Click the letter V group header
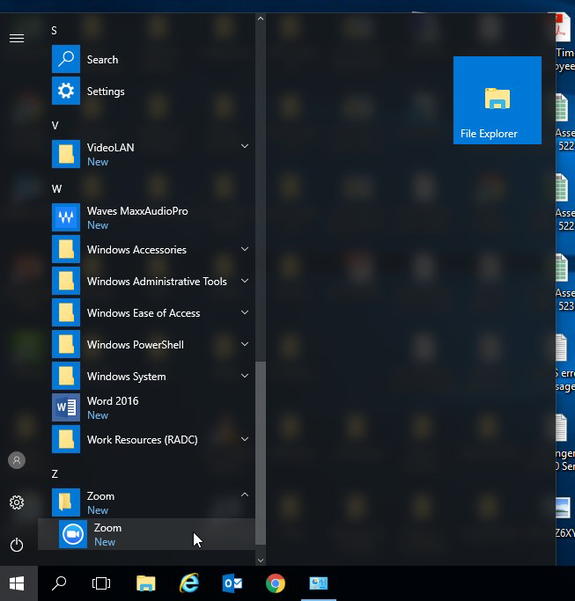Image resolution: width=575 pixels, height=601 pixels. 55,126
